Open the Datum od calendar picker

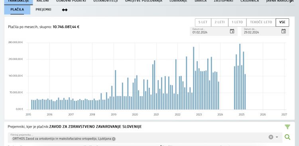point(232,31)
